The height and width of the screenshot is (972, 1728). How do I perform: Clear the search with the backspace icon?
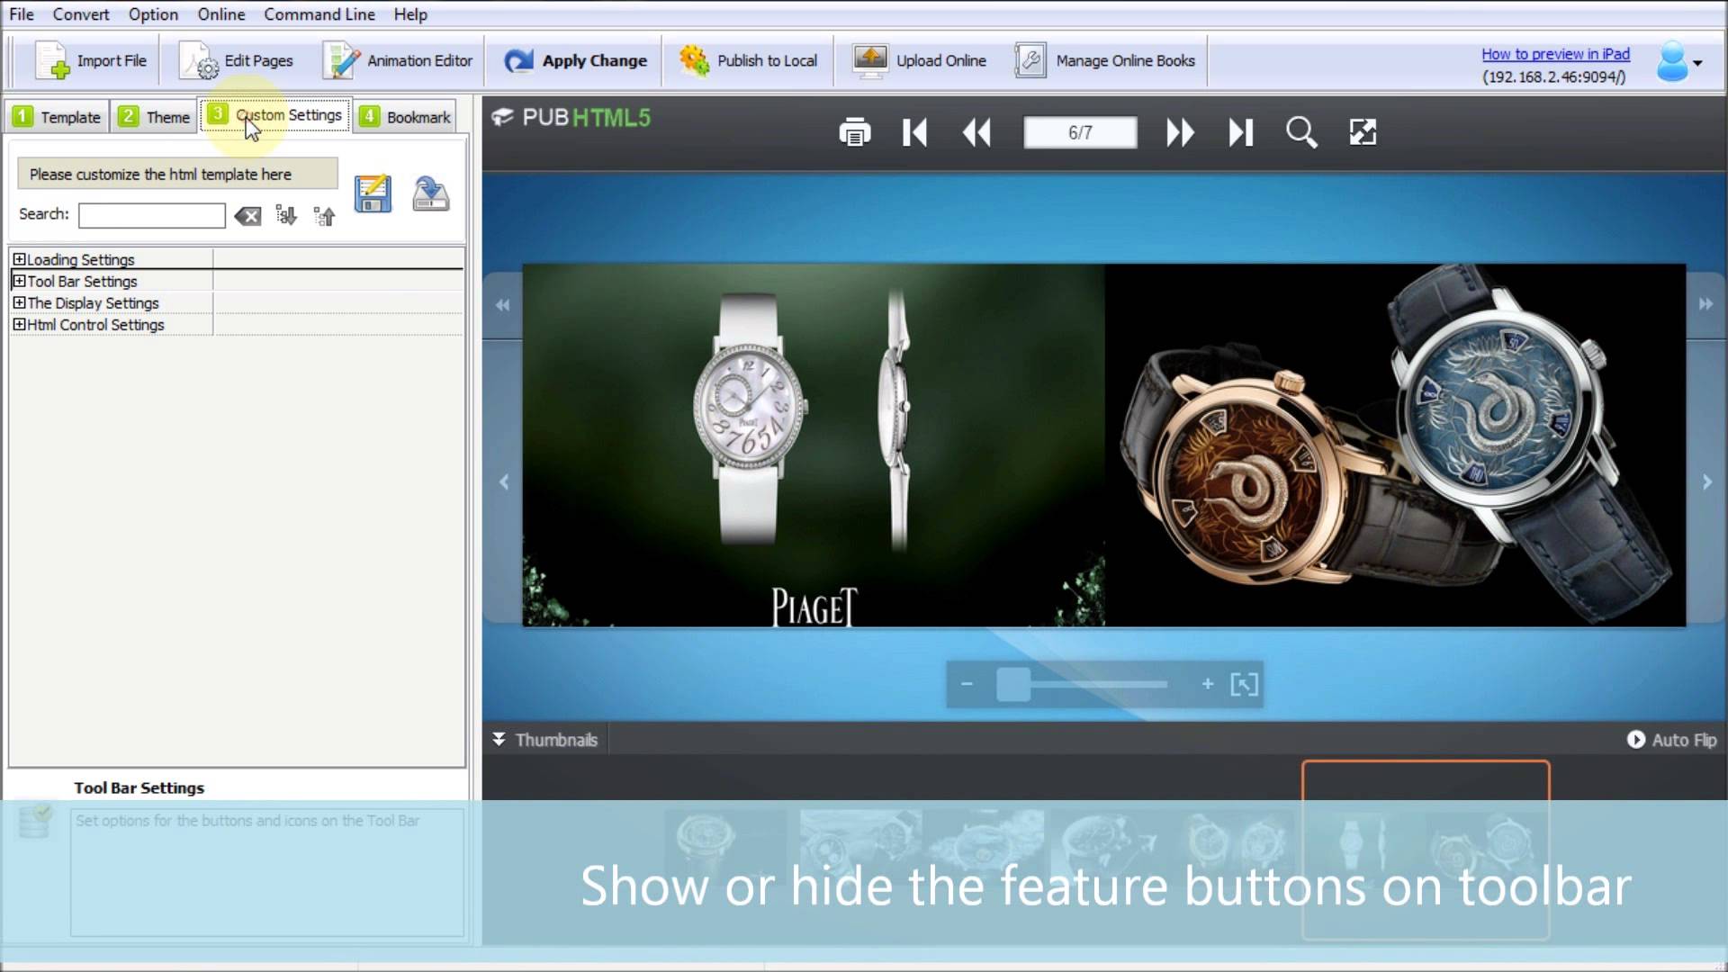click(247, 216)
